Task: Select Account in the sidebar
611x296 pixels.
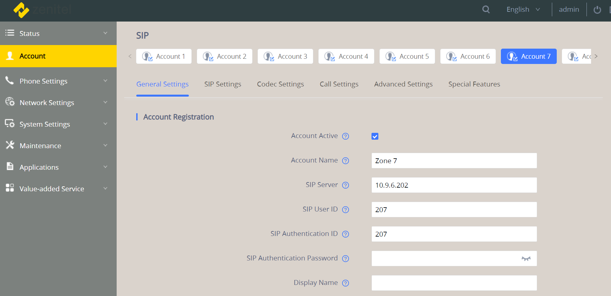Action: tap(58, 56)
